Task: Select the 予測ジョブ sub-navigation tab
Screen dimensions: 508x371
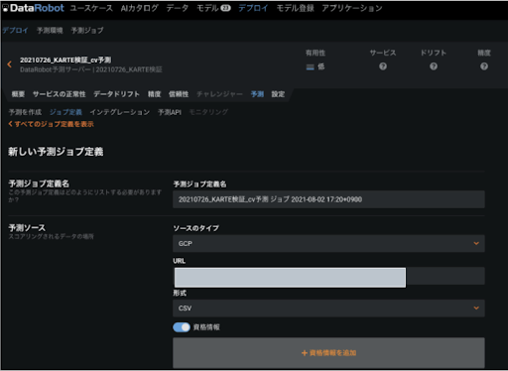Action: point(87,31)
